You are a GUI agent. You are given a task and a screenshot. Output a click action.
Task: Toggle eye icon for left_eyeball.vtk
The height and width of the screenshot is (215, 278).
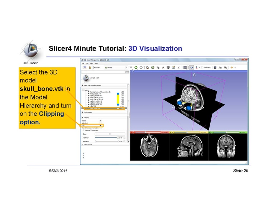pyautogui.click(x=88, y=94)
